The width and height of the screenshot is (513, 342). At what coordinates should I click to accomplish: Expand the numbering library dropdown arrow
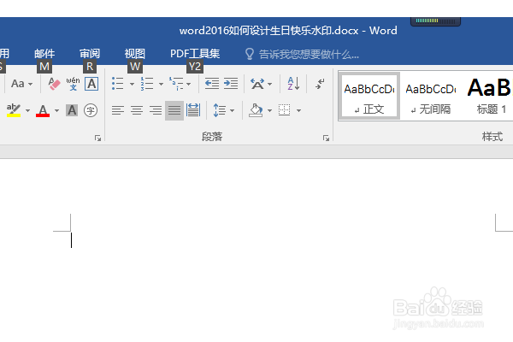[x=161, y=84]
